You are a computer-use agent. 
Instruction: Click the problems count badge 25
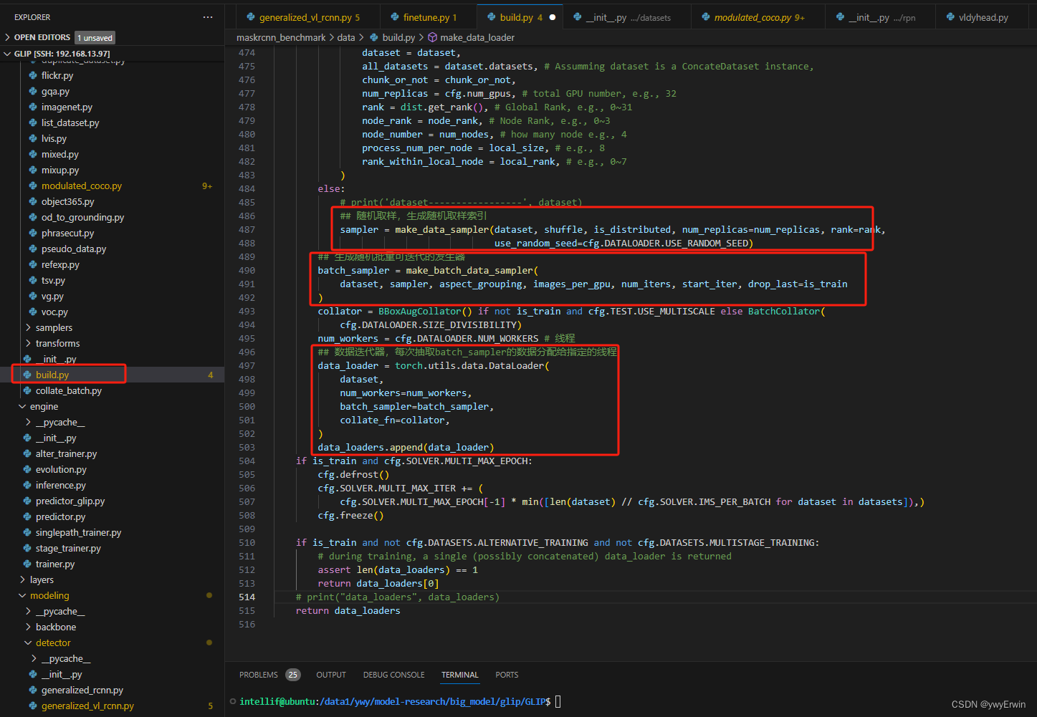[293, 675]
